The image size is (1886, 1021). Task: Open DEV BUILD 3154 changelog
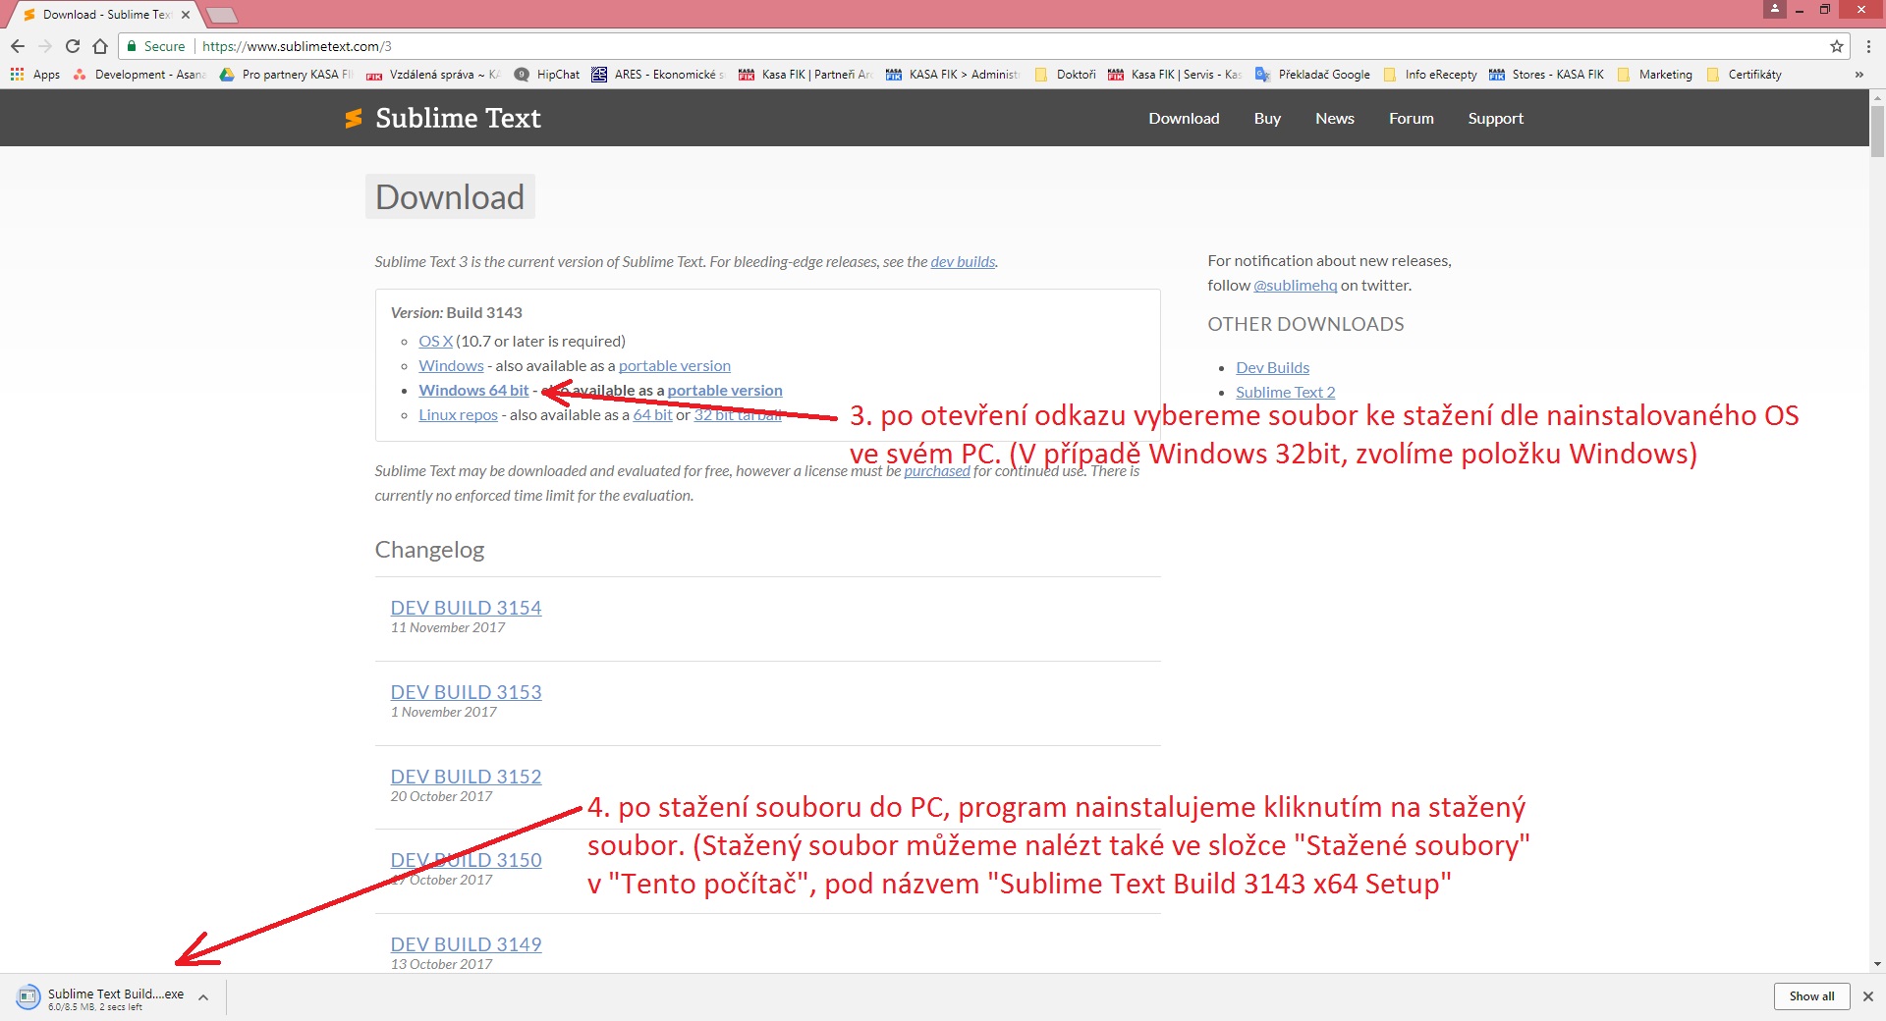click(466, 608)
